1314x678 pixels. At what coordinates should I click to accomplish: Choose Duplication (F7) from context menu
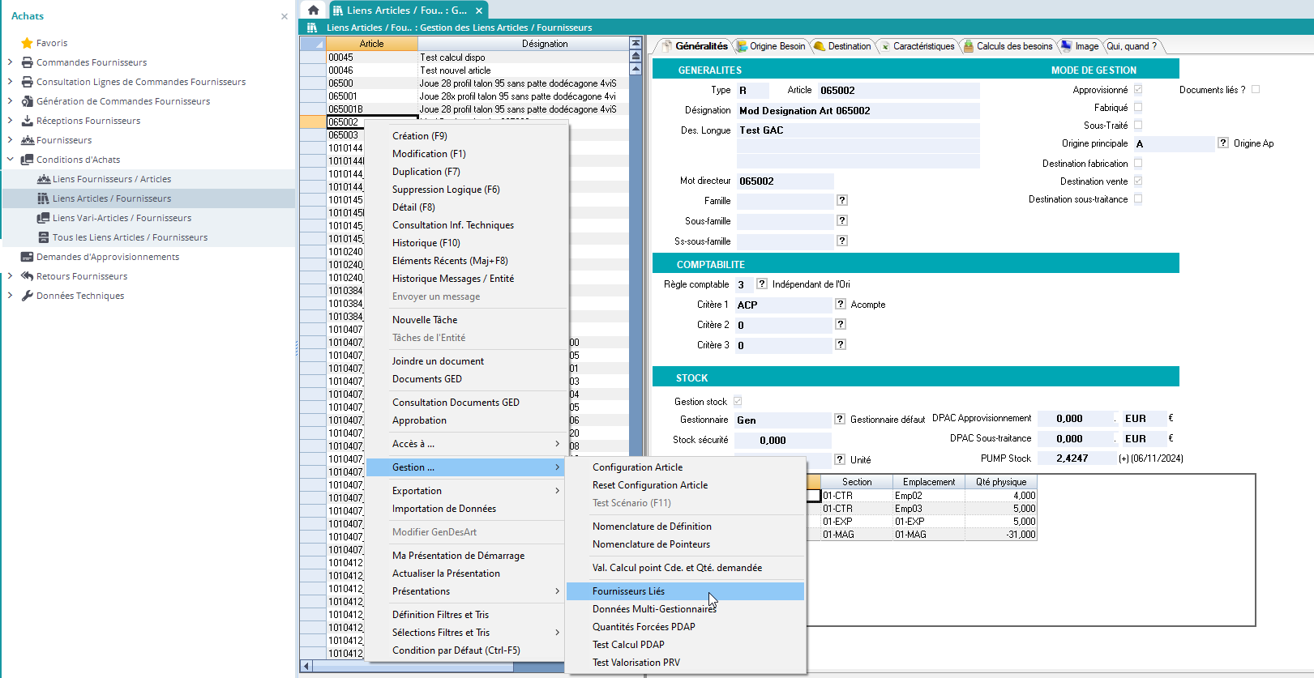426,172
